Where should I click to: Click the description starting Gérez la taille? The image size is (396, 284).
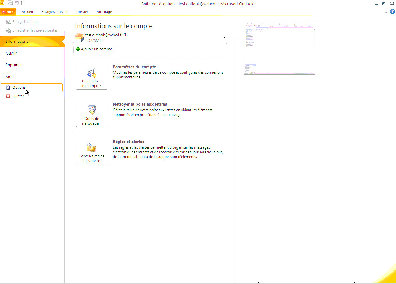click(x=163, y=112)
